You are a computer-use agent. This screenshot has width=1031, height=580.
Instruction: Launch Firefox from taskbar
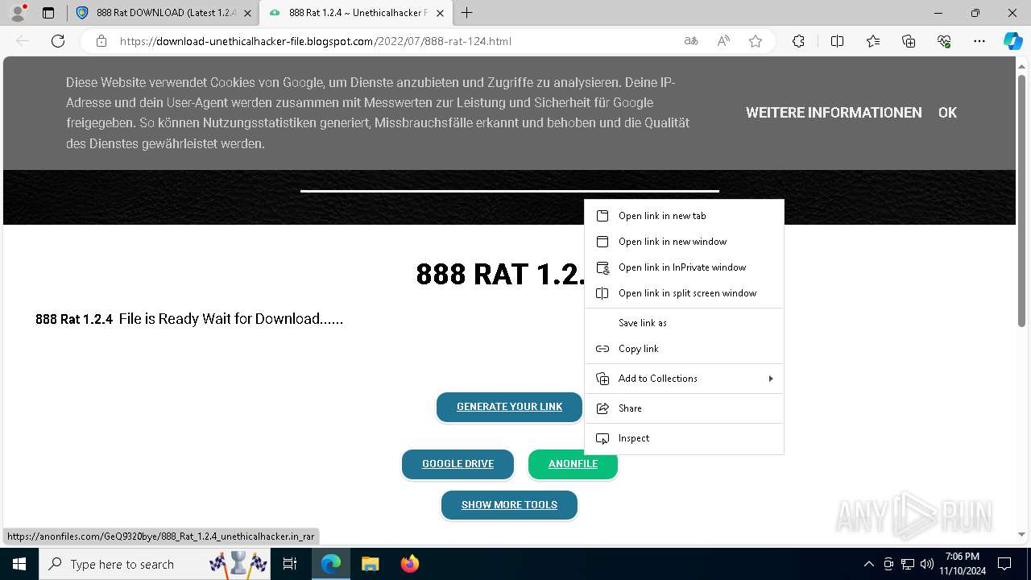coord(410,564)
